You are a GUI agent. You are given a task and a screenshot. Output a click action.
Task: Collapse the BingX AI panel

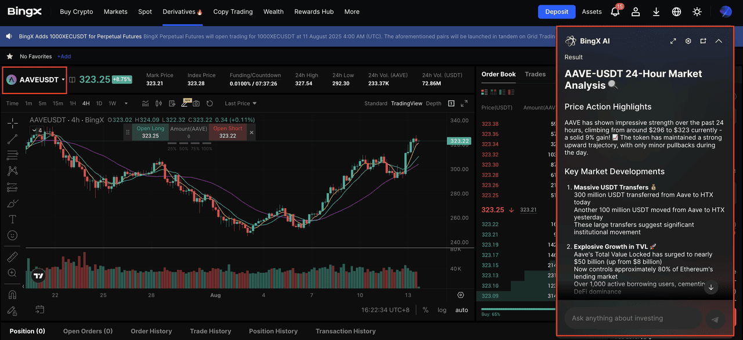coord(719,41)
